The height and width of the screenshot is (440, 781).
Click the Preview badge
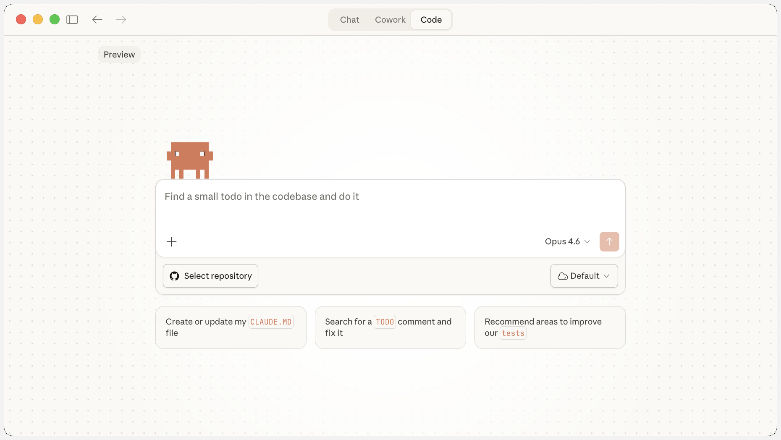tap(119, 55)
